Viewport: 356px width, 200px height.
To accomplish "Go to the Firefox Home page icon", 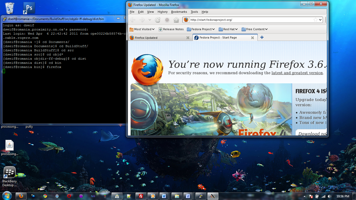I will [176, 20].
